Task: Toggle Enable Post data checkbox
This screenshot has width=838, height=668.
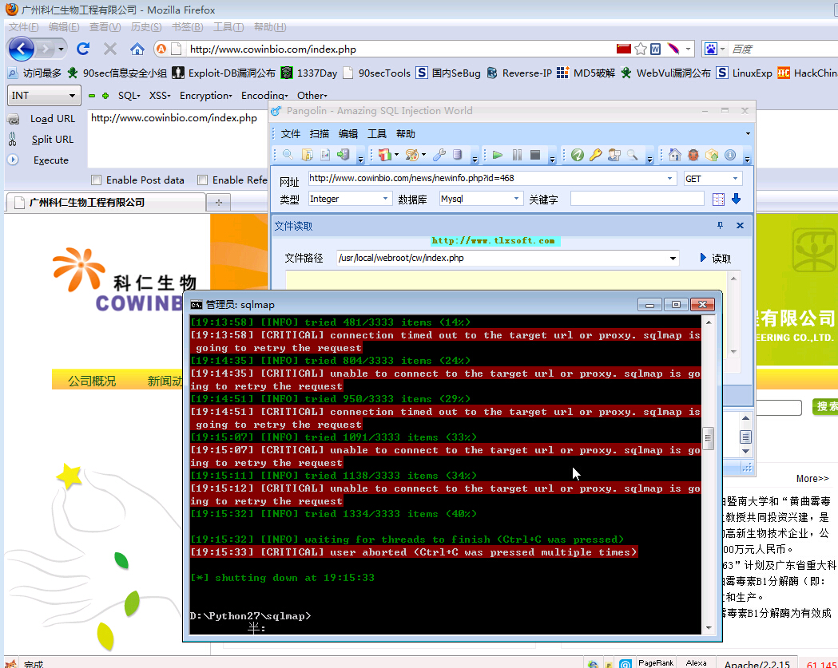Action: 96,180
